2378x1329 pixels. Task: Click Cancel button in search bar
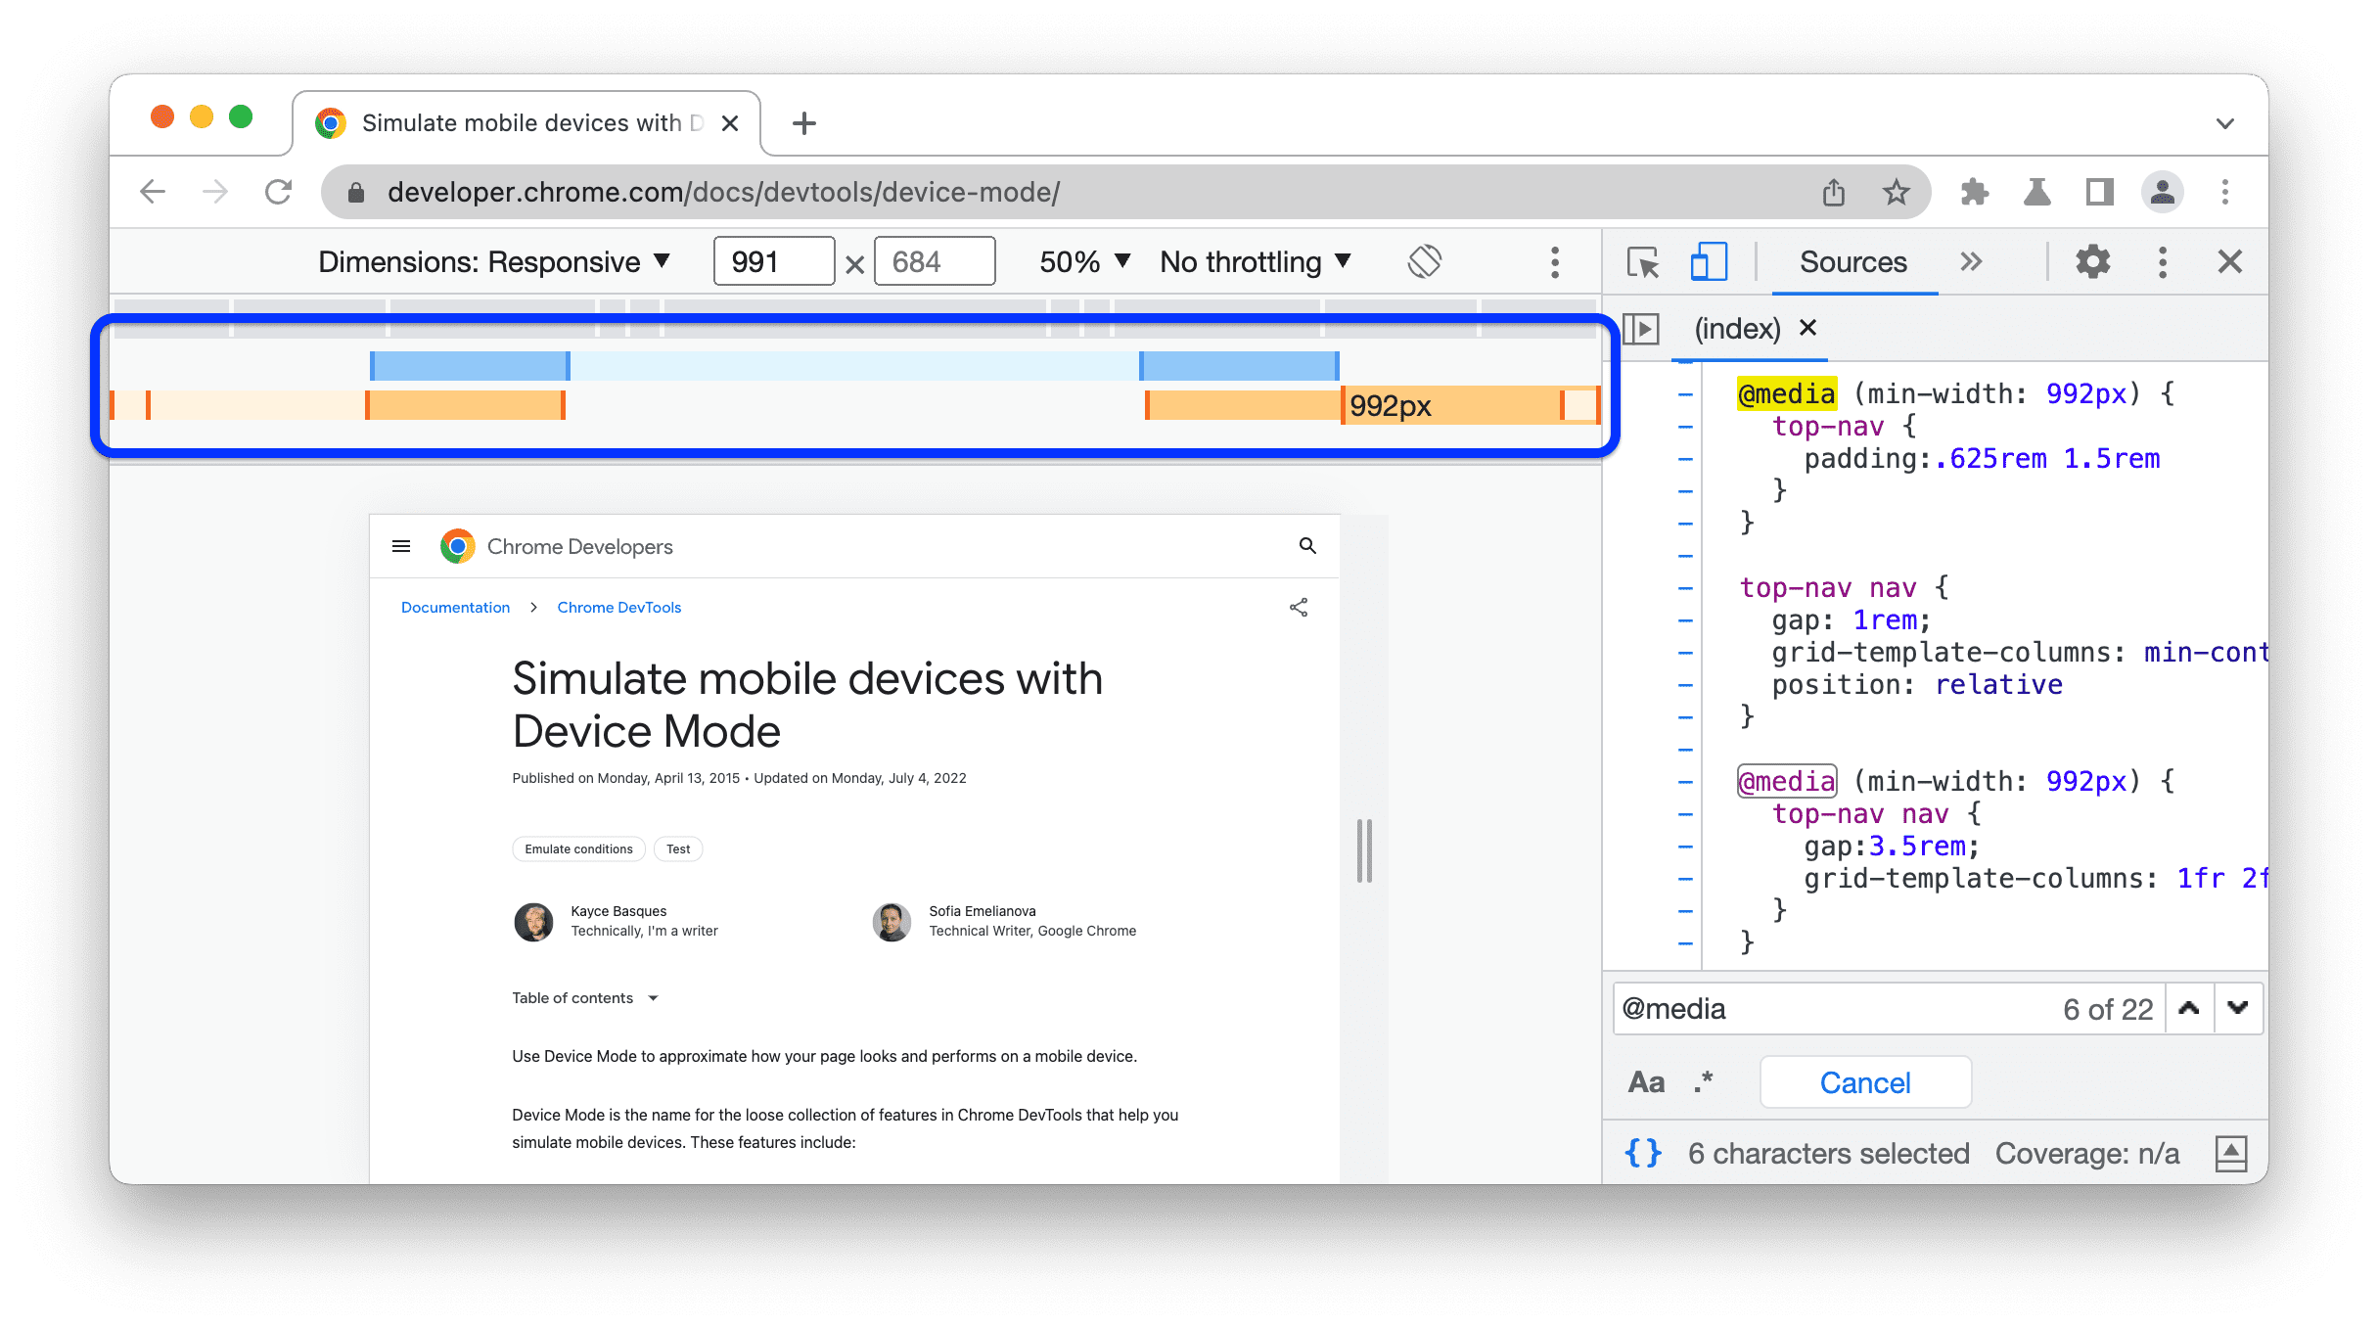click(1868, 1080)
